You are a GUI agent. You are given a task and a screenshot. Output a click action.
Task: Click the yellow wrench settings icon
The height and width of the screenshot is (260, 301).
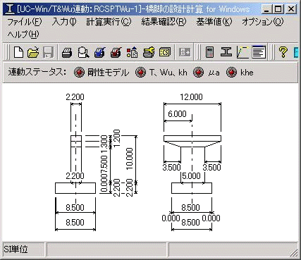(149, 52)
